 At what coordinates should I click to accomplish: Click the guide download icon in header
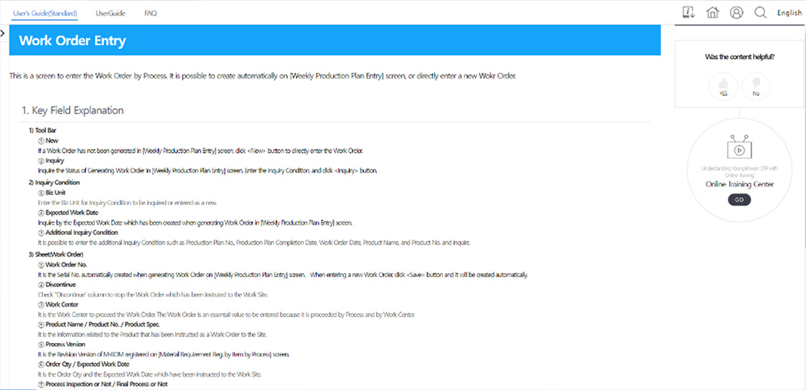click(689, 12)
